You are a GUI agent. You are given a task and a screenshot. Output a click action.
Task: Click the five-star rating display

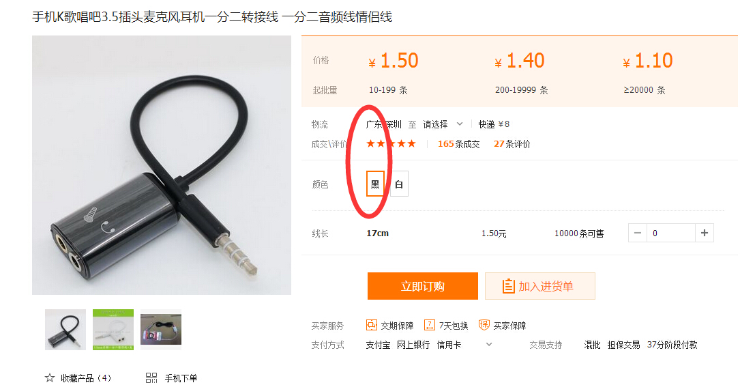[x=391, y=143]
